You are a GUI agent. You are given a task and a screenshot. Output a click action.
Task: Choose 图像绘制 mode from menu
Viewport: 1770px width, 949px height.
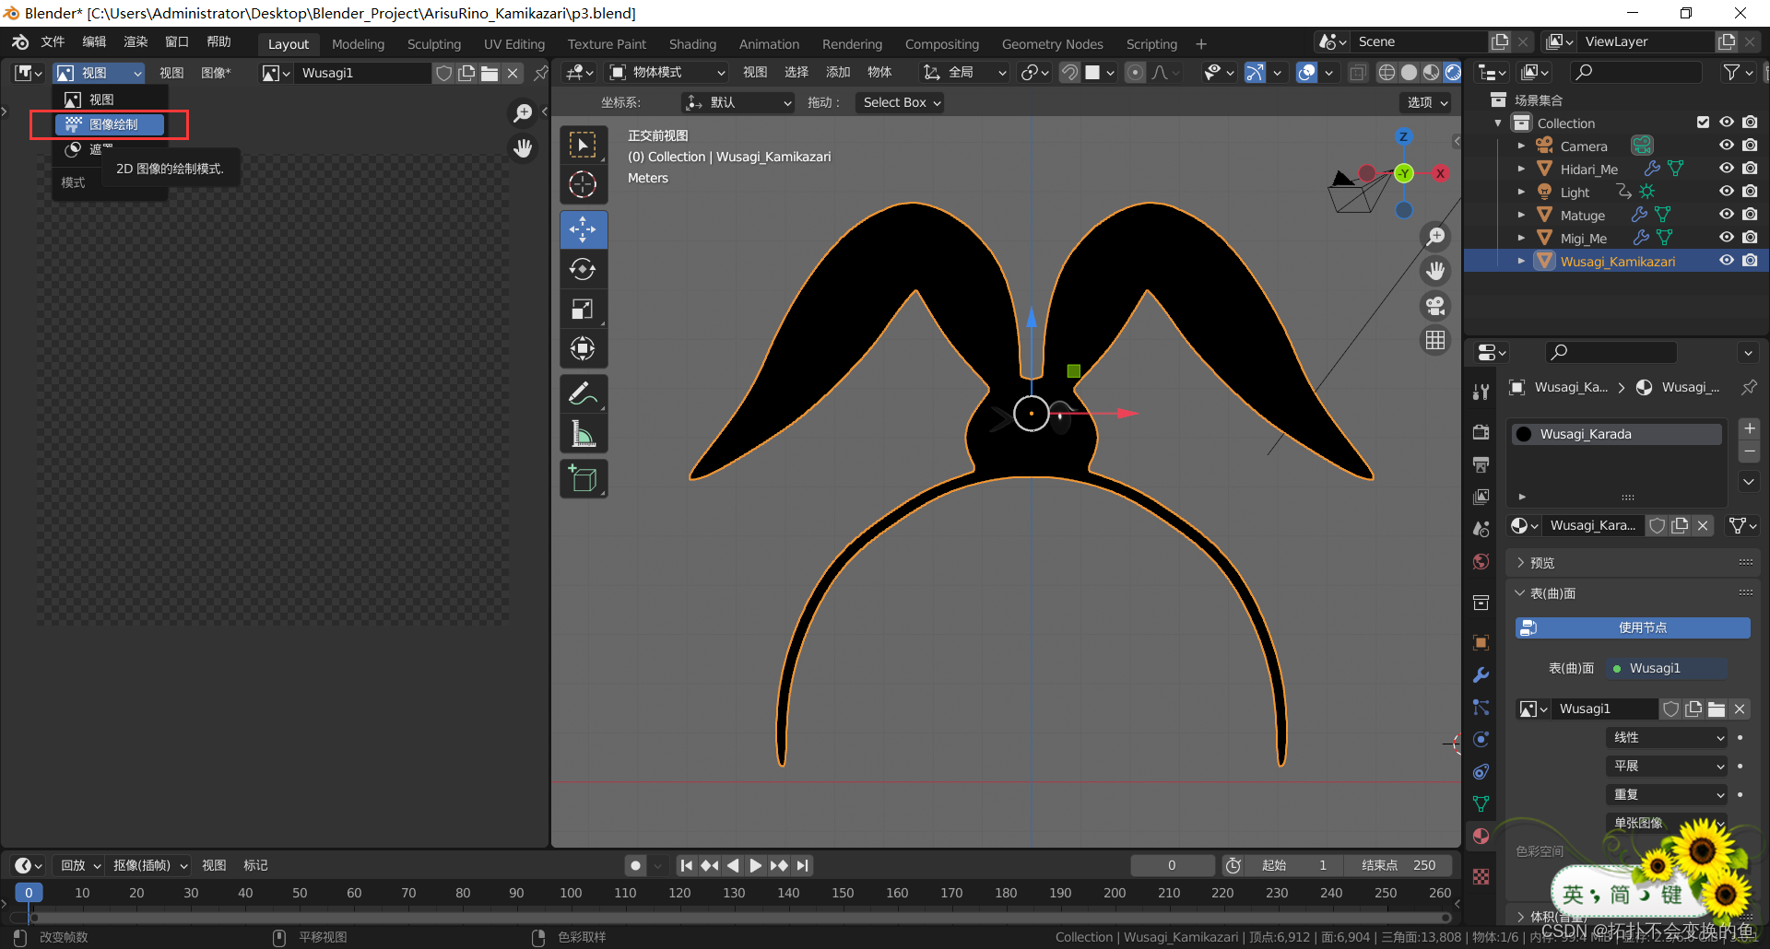(111, 124)
